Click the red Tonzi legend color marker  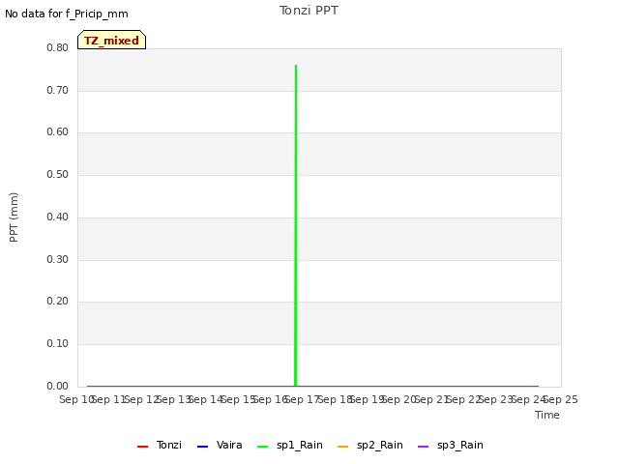point(142,447)
